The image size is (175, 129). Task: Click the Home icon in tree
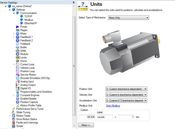[x=17, y=61]
